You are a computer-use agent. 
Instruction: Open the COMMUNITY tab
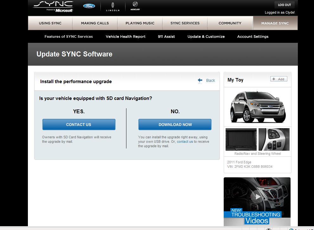(x=230, y=23)
